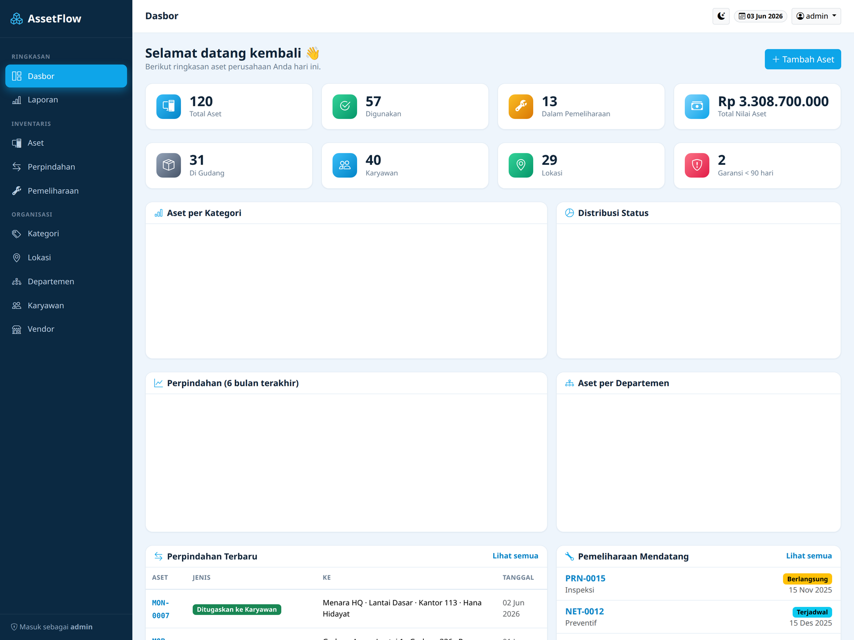Click the Ditugaskan ke Karyawan badge
Viewport: 854px width, 640px height.
[237, 610]
